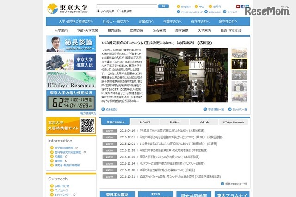
Task: Open the 東日本大震災 banner button
Action: tap(117, 194)
